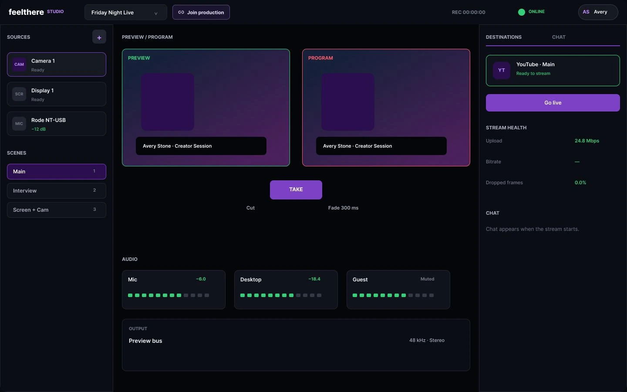Select the YouTube · Main destination card
This screenshot has width=627, height=392.
click(553, 71)
